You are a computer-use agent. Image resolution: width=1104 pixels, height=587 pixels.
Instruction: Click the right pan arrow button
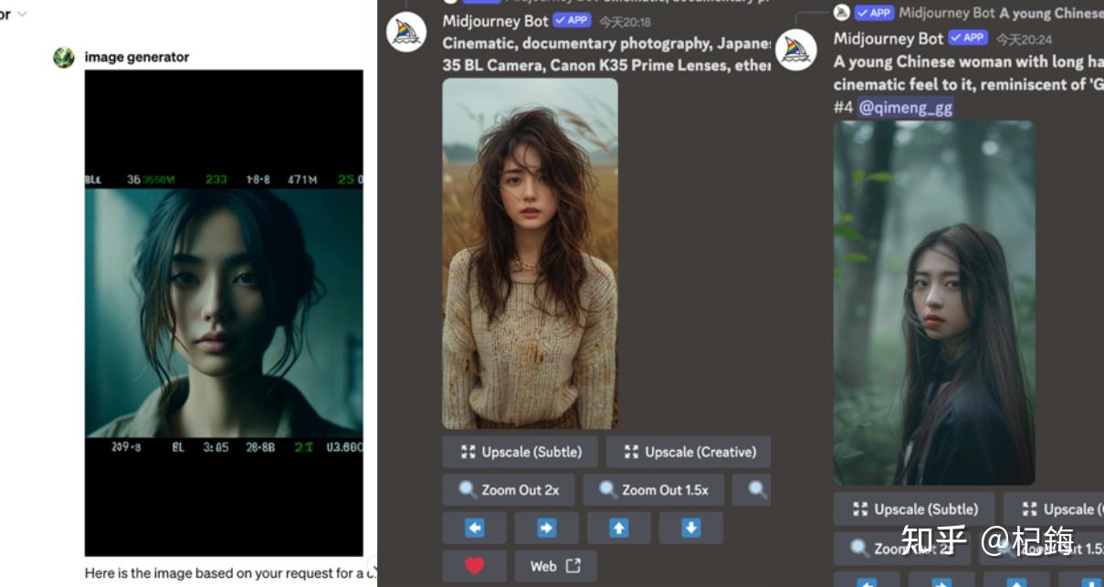[x=546, y=528]
